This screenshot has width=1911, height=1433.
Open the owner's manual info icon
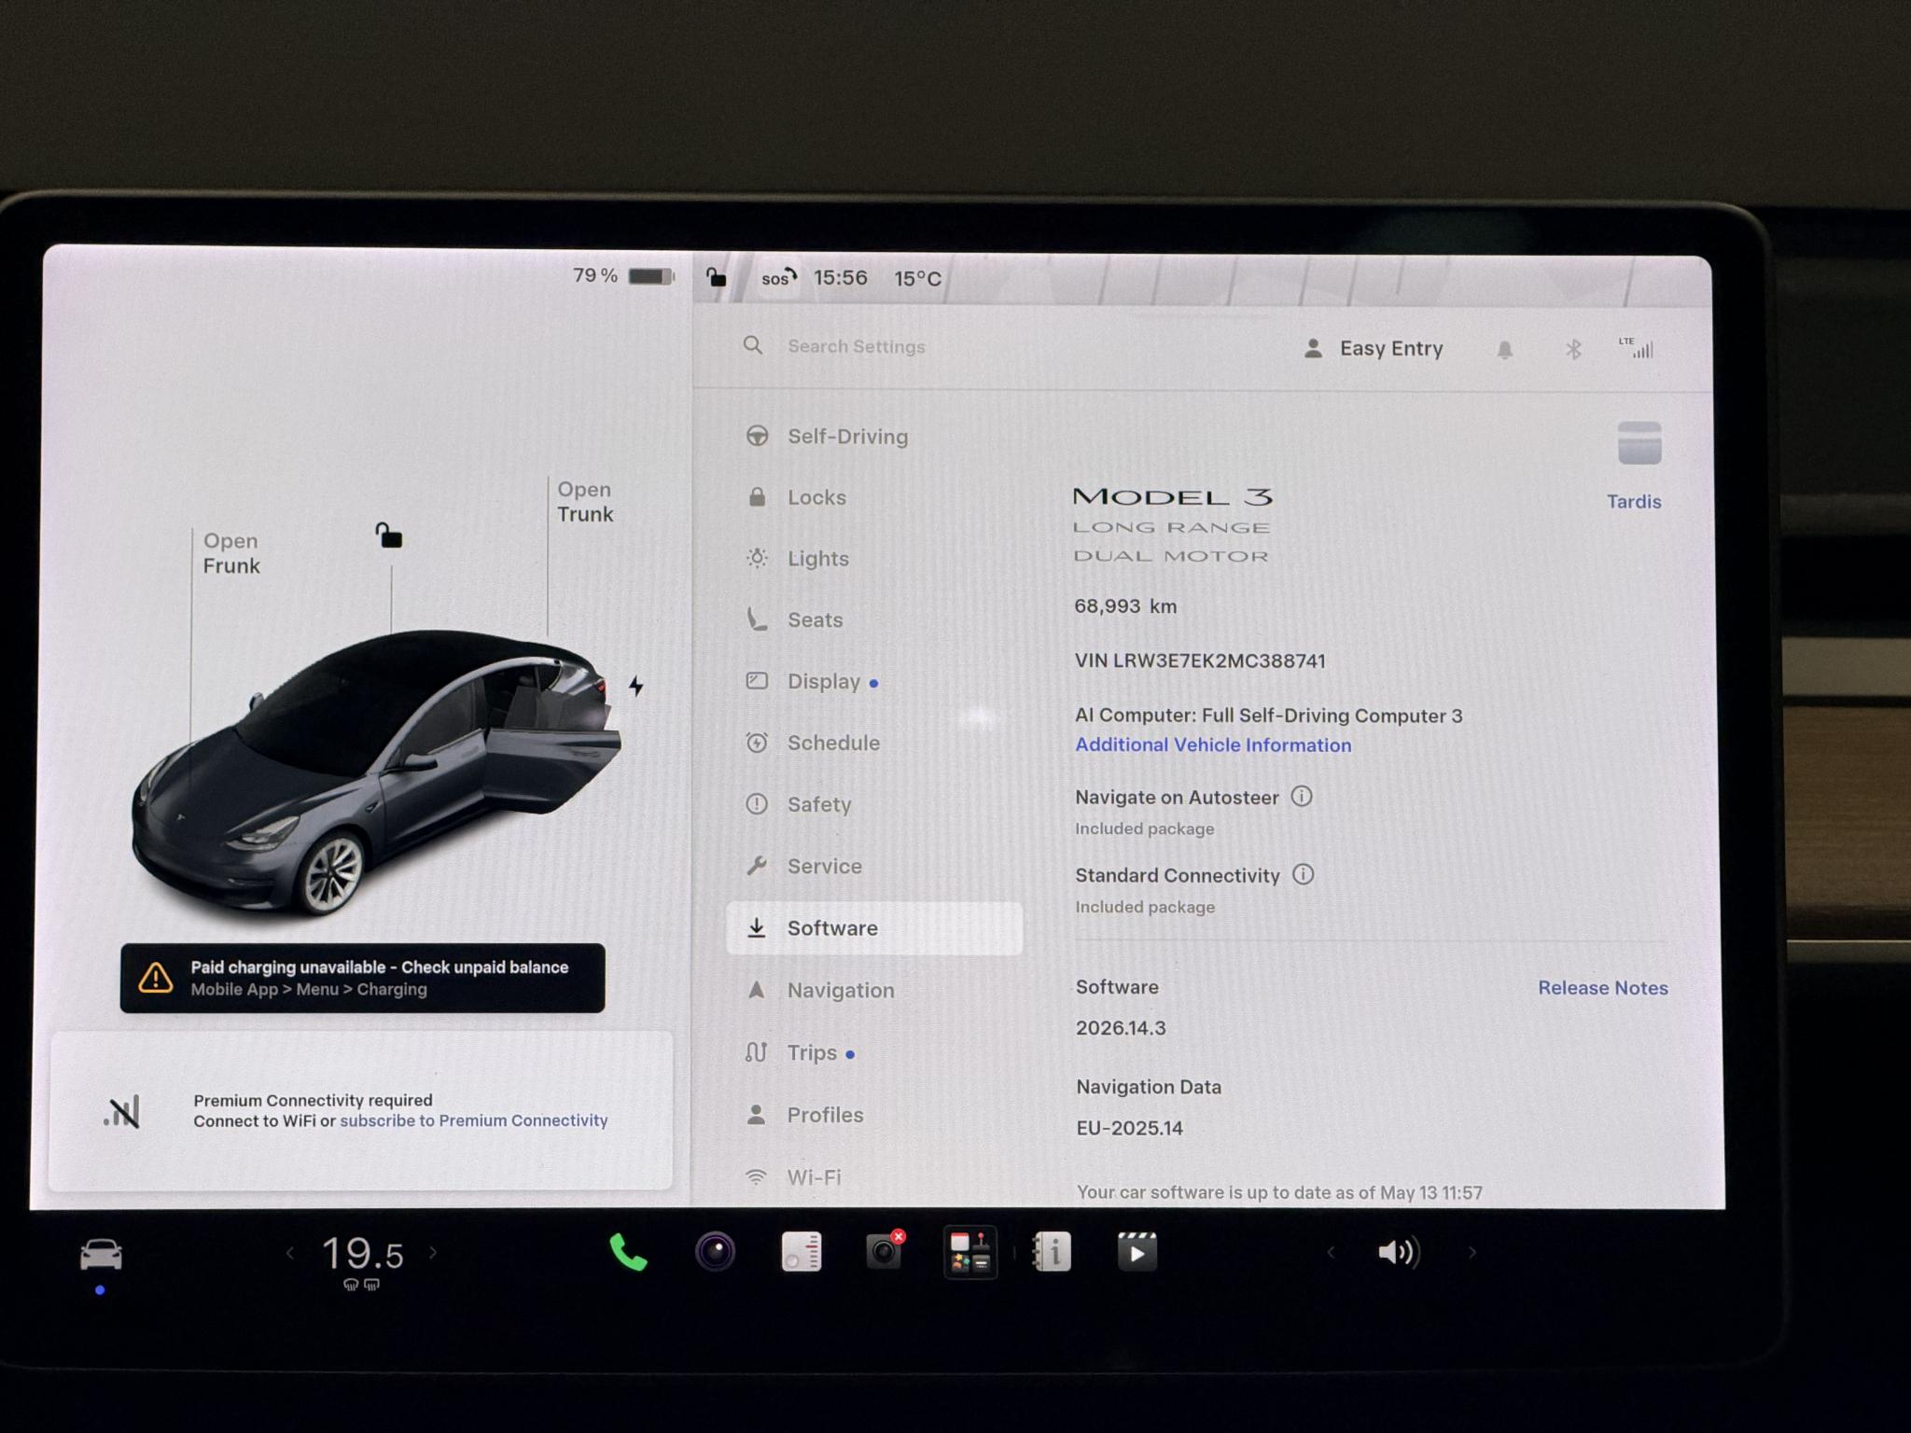(x=1052, y=1252)
